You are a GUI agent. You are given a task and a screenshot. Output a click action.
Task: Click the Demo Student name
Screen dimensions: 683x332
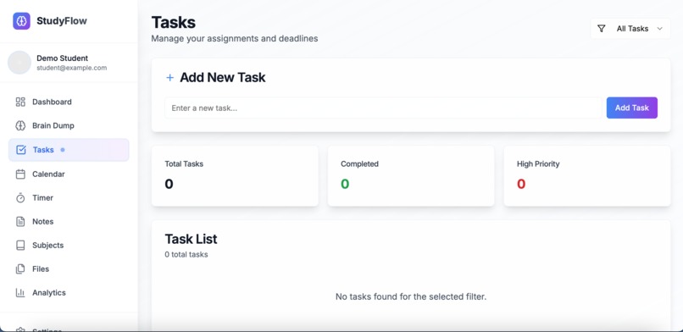click(63, 58)
